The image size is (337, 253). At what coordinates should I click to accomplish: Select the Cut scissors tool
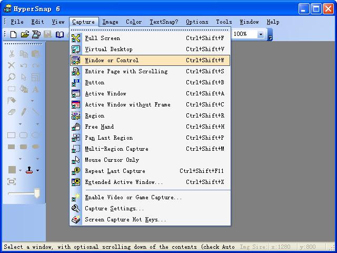pos(12,54)
